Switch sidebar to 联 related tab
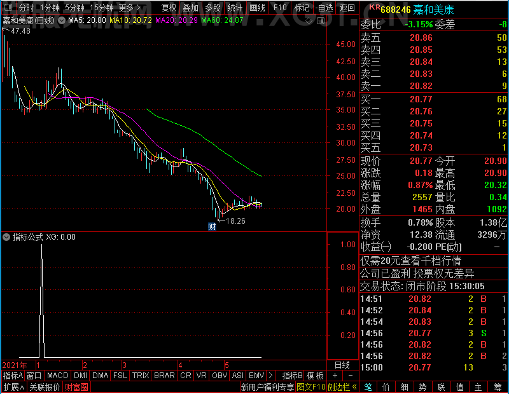Viewport: 509px width, 394px height. pyautogui.click(x=441, y=387)
